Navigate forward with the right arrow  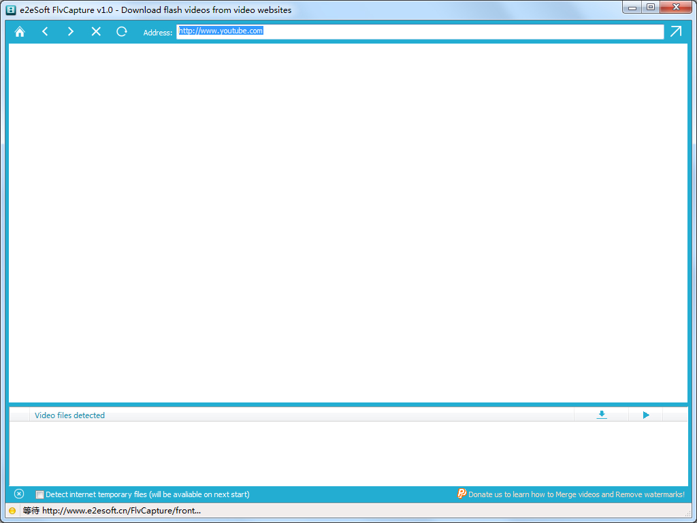click(71, 32)
